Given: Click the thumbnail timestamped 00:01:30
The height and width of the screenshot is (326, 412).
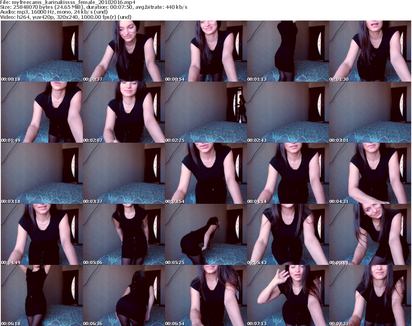Looking at the screenshot, I should click(370, 51).
